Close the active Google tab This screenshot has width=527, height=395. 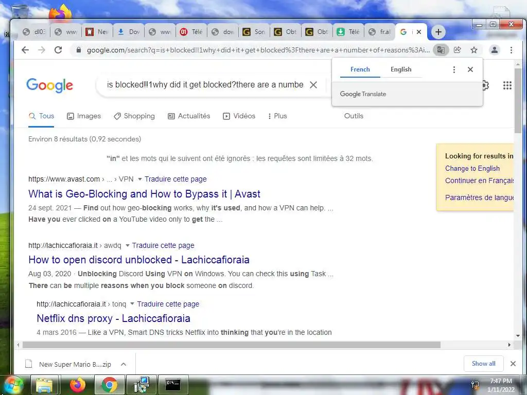[x=419, y=32]
